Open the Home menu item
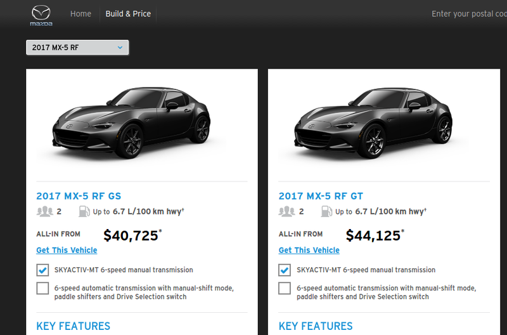The height and width of the screenshot is (335, 507). pos(80,14)
